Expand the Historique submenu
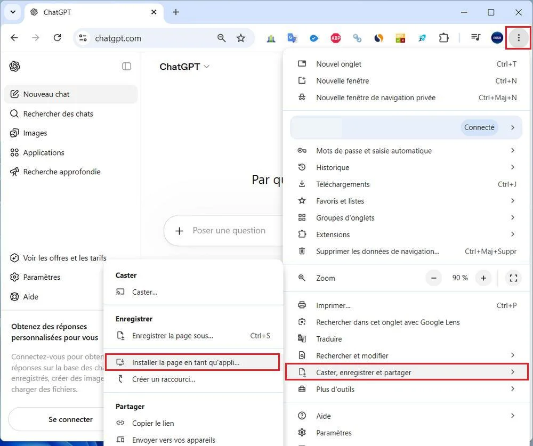Viewport: 533px width, 446px height. coord(407,167)
